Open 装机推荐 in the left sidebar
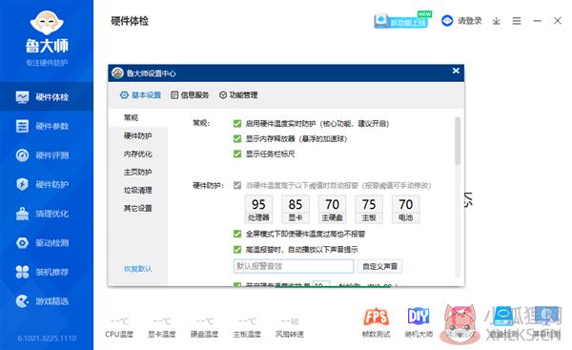572x350 pixels. pyautogui.click(x=47, y=272)
